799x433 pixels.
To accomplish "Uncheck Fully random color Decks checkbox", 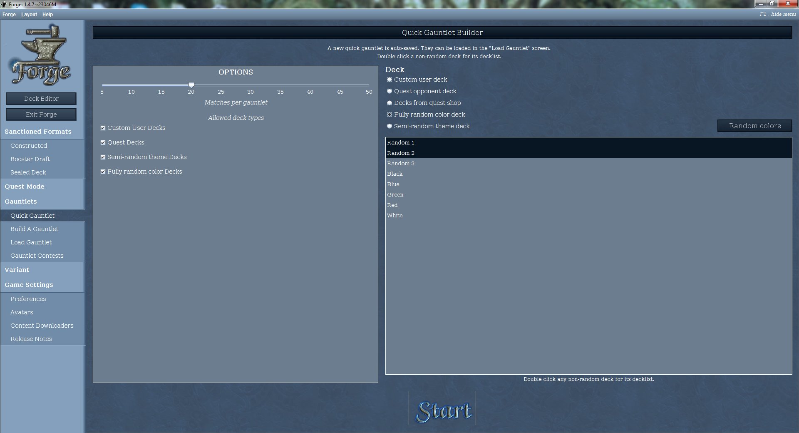I will (x=103, y=172).
